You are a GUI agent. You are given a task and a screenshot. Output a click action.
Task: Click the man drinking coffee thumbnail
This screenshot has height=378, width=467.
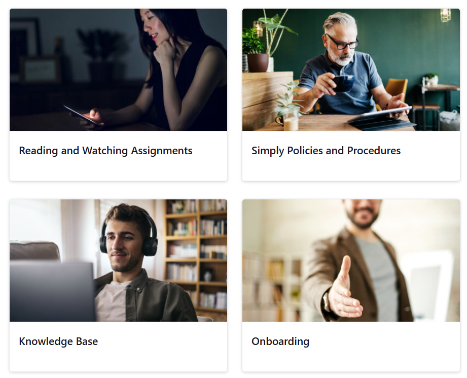351,70
